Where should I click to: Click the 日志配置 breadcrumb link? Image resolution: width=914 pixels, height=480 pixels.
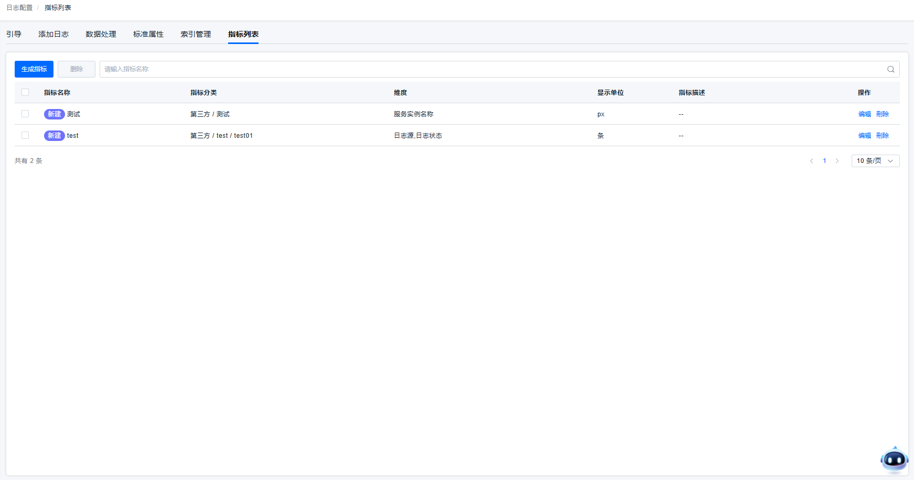click(19, 8)
